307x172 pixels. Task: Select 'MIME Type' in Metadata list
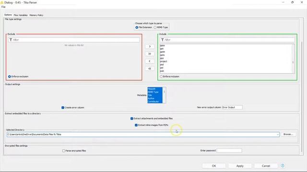click(x=154, y=92)
